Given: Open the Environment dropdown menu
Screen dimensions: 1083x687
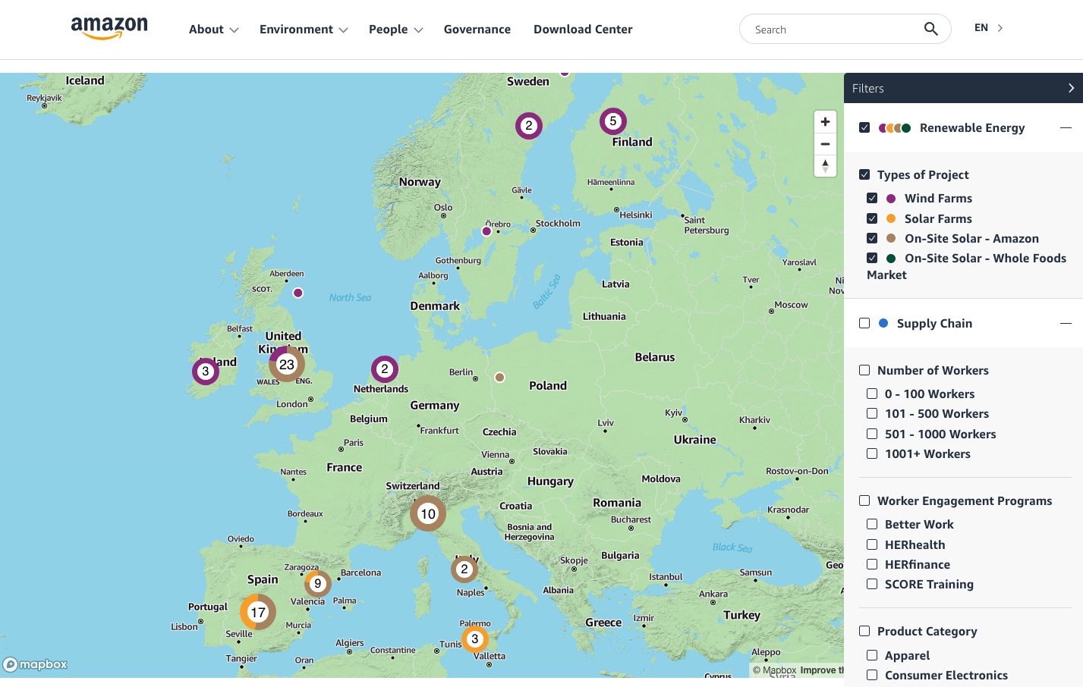Looking at the screenshot, I should pos(304,30).
